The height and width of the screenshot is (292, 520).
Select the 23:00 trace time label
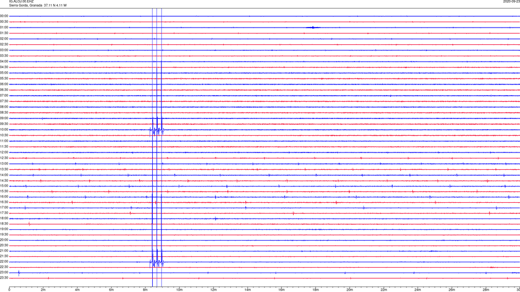4,273
